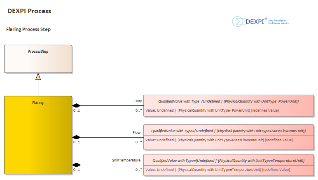Click the QualifiedValue MassFlowRateUnit class header
Image resolution: width=318 pixels, height=180 pixels.
pyautogui.click(x=228, y=131)
